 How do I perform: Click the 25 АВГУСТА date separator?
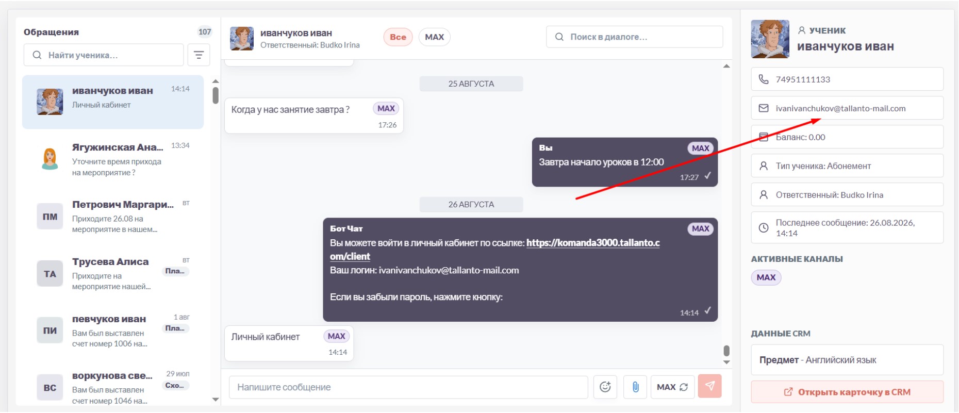pos(471,84)
